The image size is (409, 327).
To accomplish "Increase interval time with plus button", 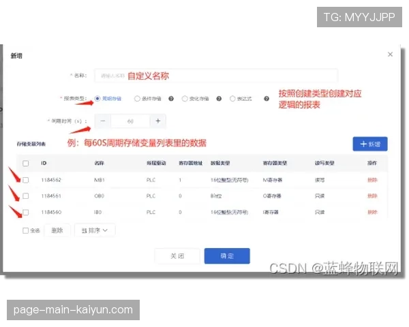I will [x=158, y=121].
